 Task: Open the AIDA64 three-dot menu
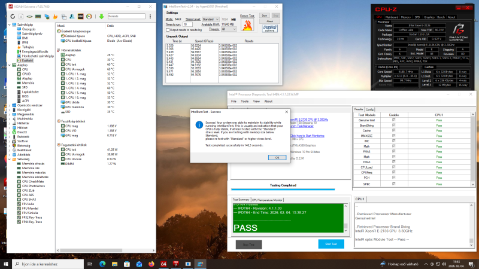click(x=150, y=17)
